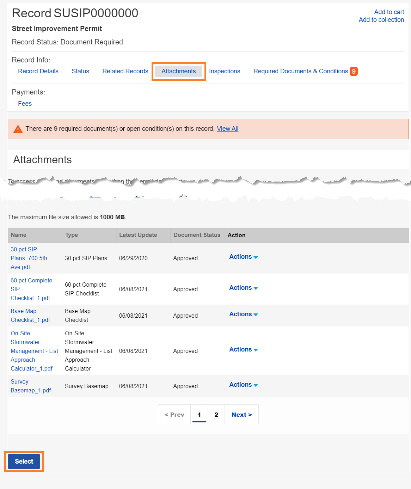Click the Select button

(x=24, y=461)
